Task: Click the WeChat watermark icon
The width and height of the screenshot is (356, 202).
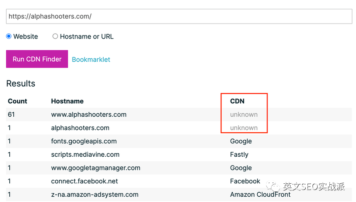Action: pyautogui.click(x=273, y=186)
